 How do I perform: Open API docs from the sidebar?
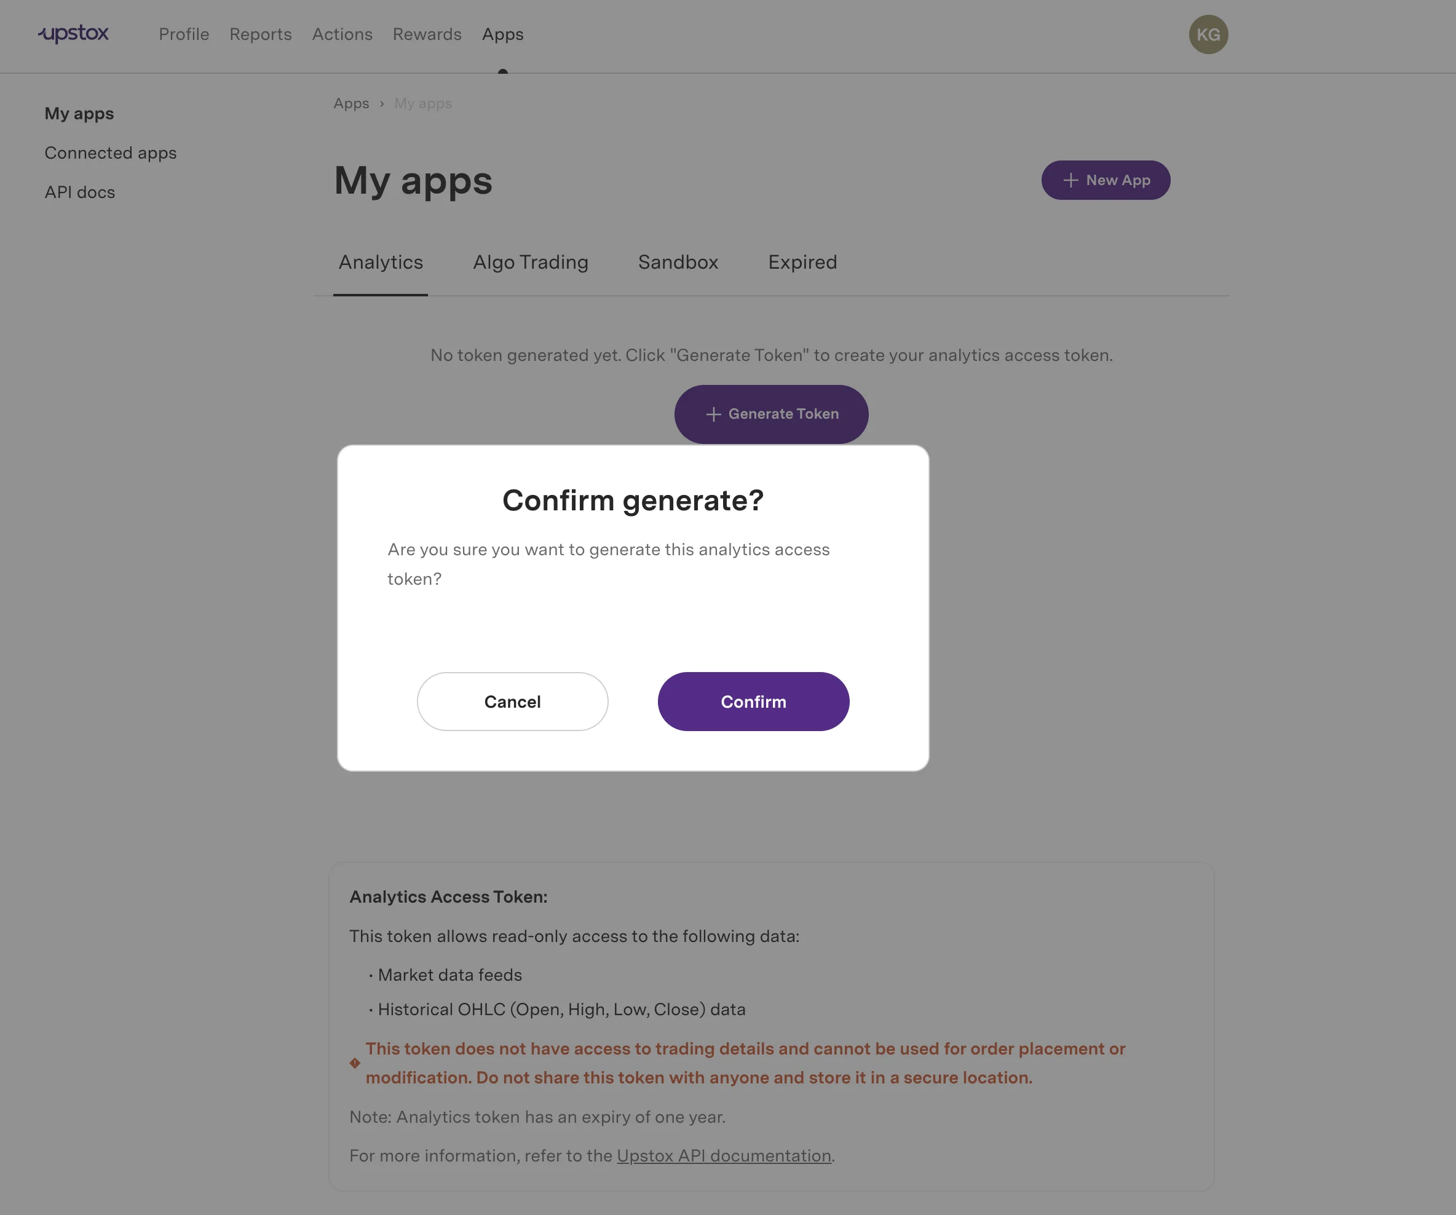pyautogui.click(x=79, y=192)
